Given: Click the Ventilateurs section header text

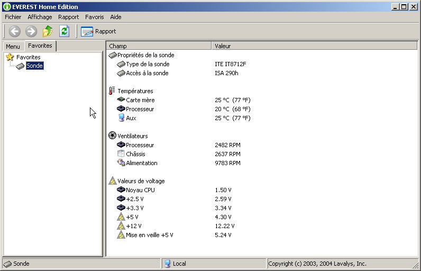Looking at the screenshot, I should (x=133, y=136).
